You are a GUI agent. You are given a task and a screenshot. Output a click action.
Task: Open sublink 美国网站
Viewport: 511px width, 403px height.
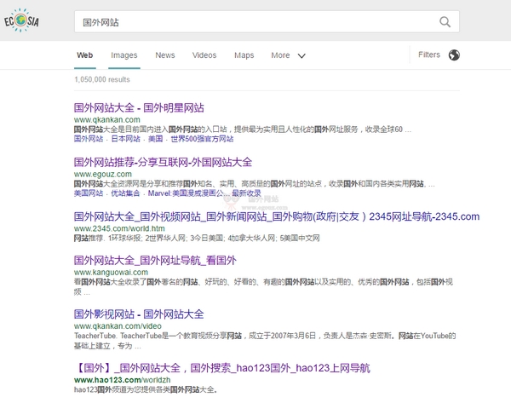pos(89,193)
